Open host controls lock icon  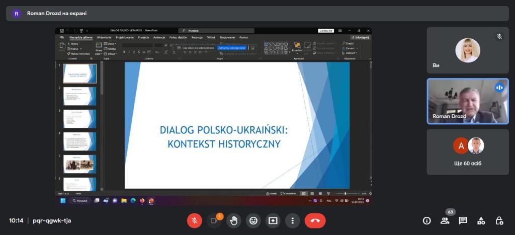(499, 220)
